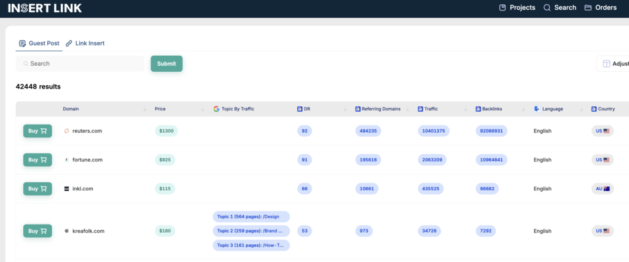The height and width of the screenshot is (262, 629).
Task: Click backlinks value 10964841
Action: click(x=491, y=160)
